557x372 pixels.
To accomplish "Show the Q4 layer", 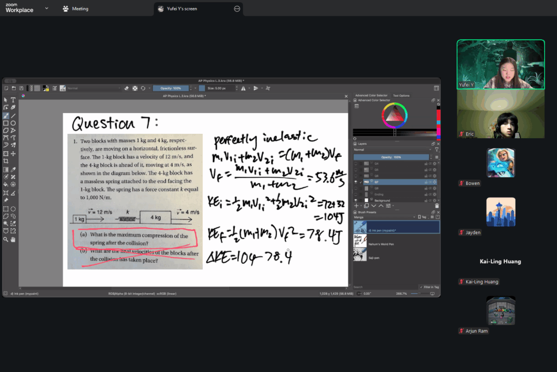I will 357,163.
